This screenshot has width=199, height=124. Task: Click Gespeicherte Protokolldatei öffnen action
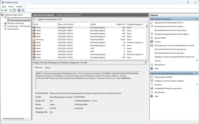click(169, 23)
